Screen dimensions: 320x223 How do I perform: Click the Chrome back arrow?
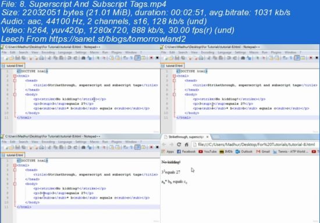coord(164,145)
